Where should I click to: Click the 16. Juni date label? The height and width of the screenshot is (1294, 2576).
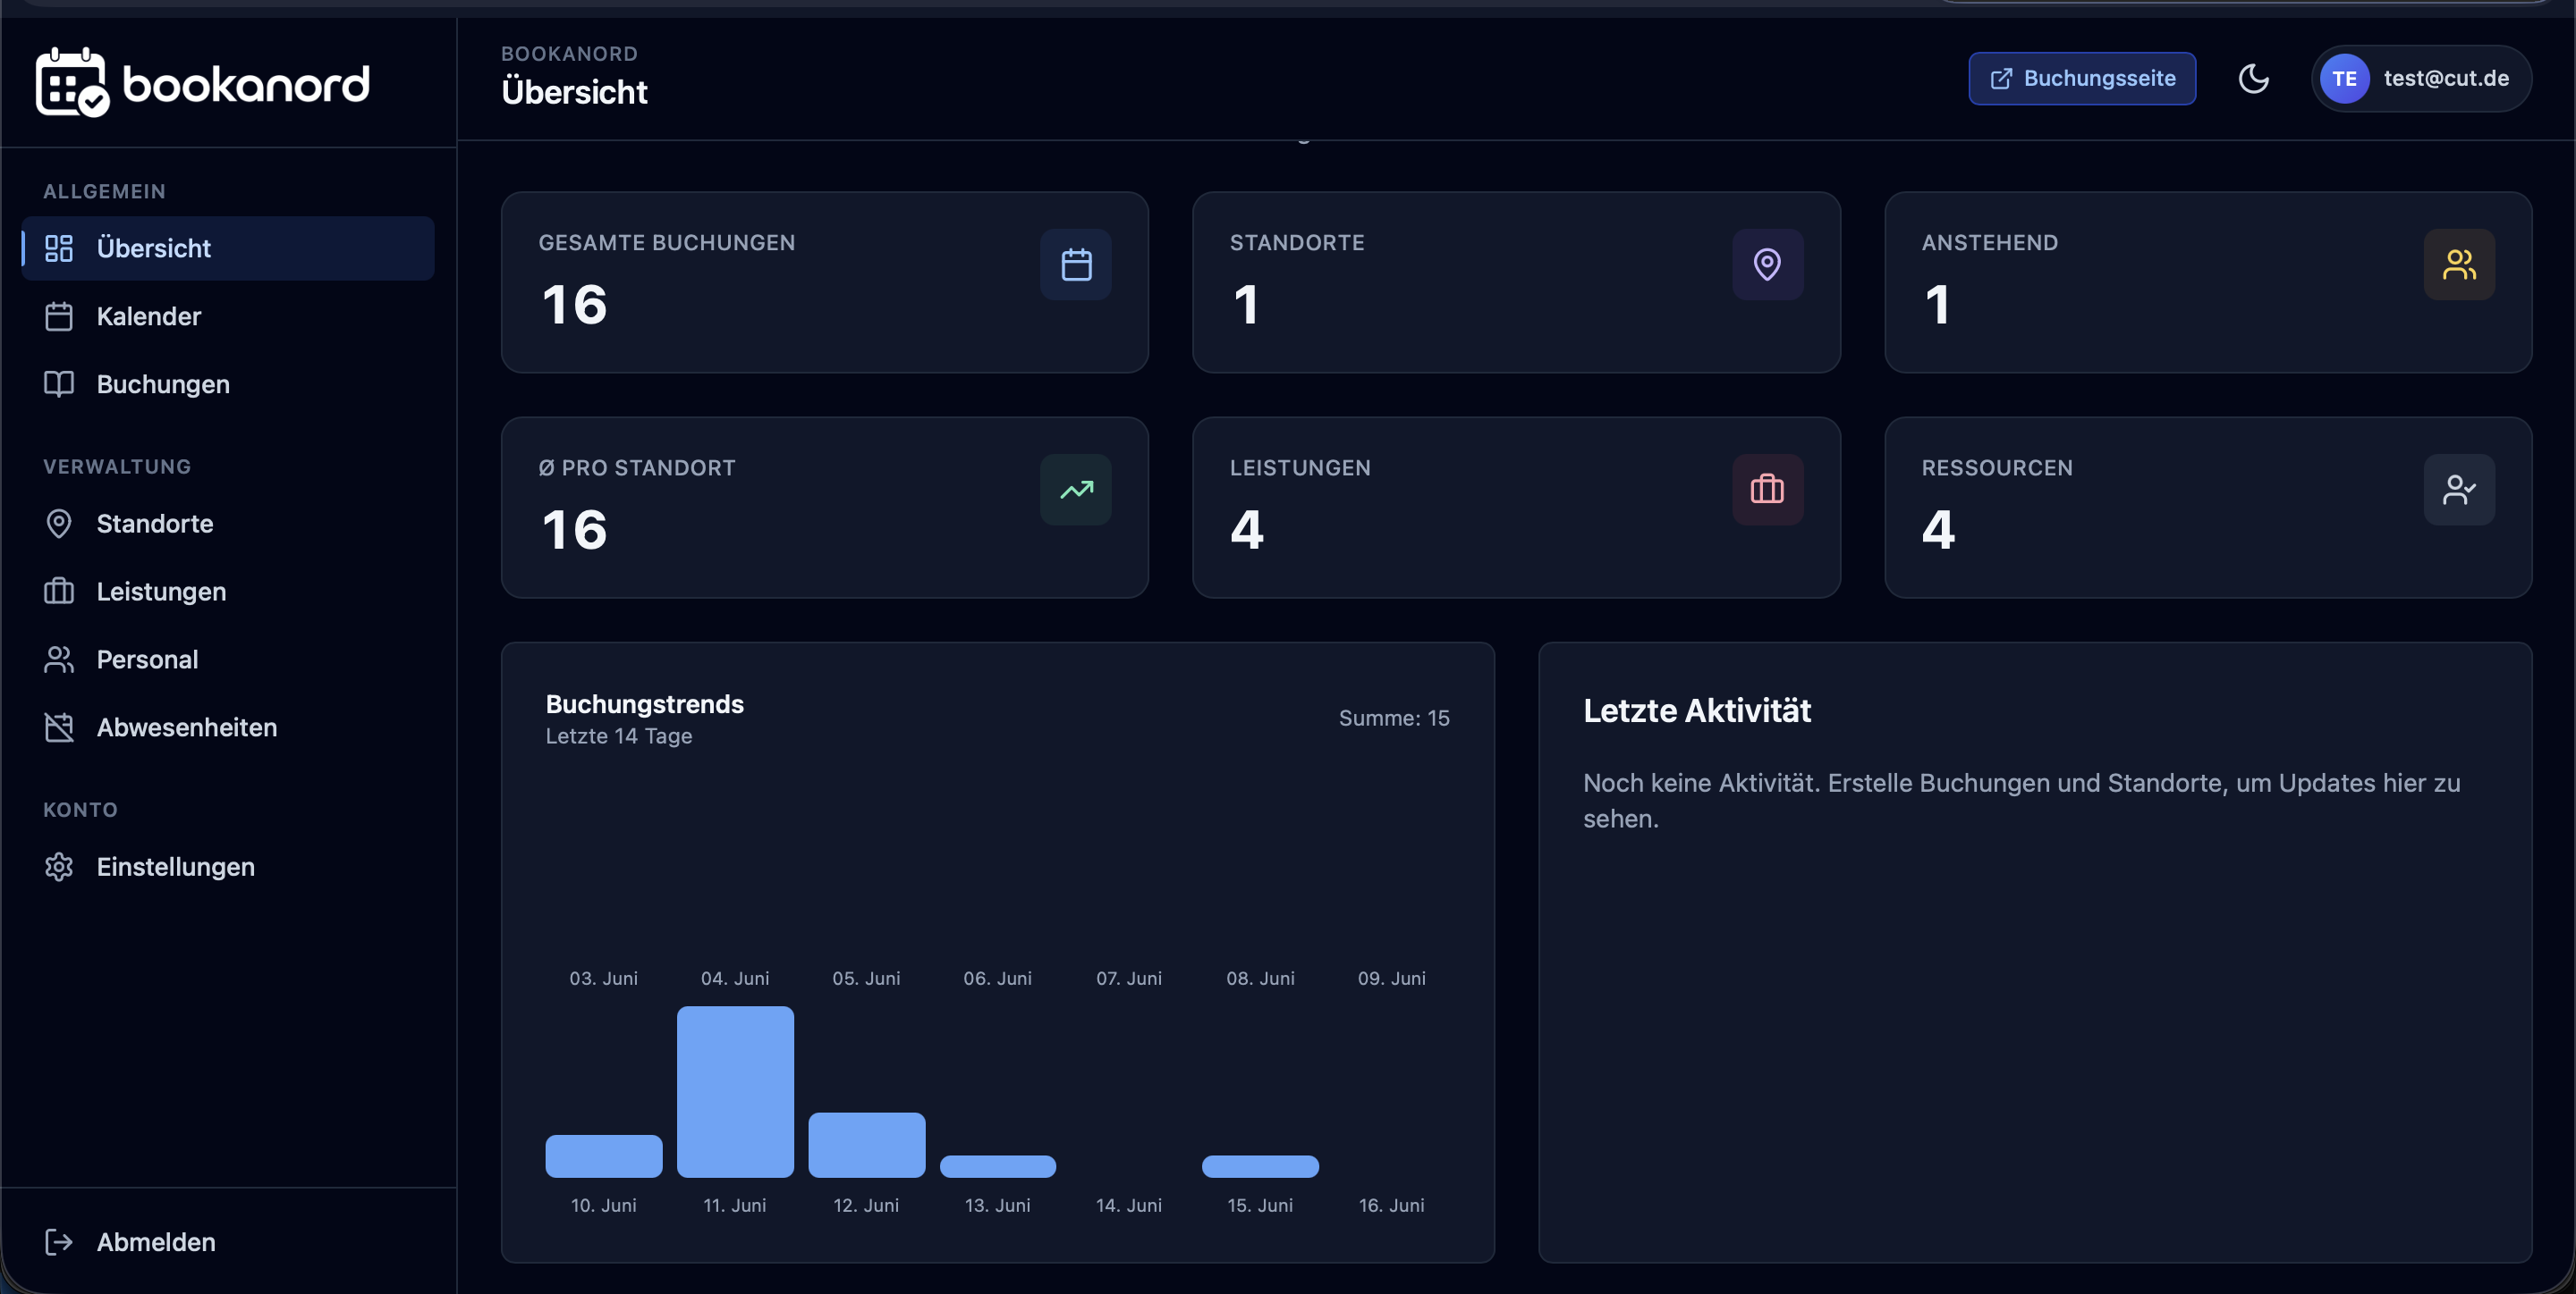click(1391, 1205)
